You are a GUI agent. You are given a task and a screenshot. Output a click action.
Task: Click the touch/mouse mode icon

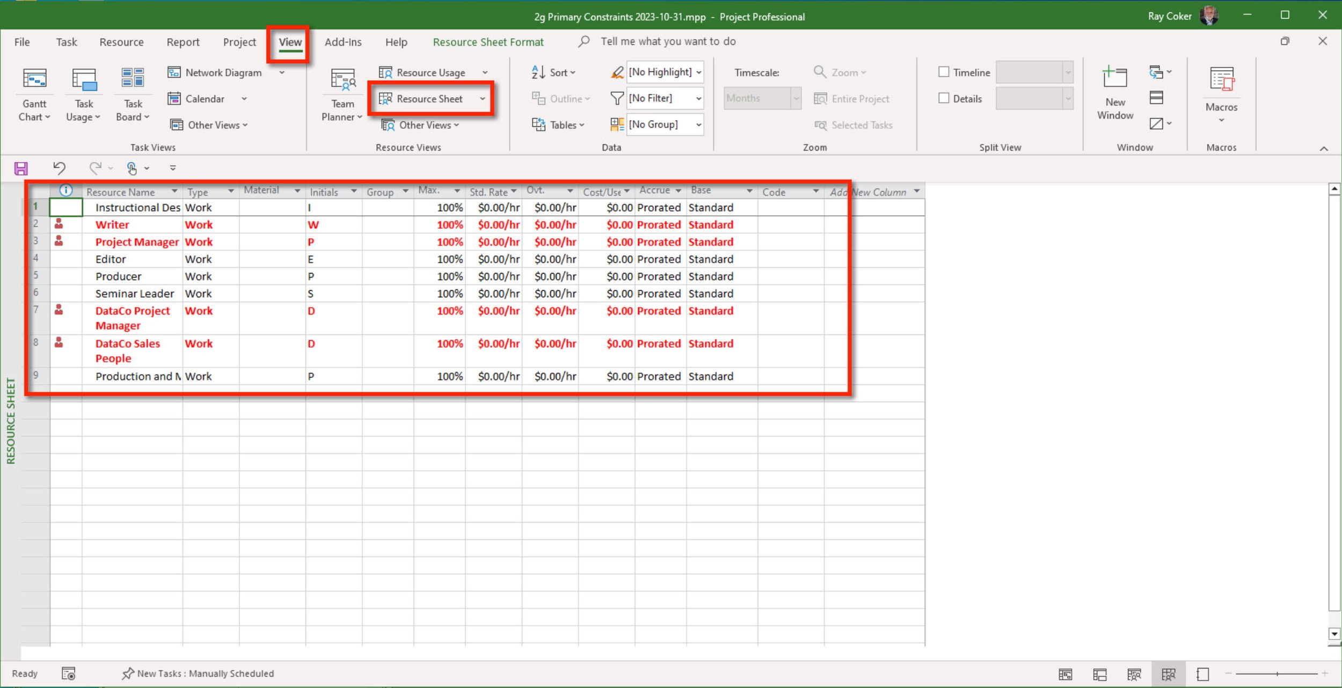coord(132,169)
